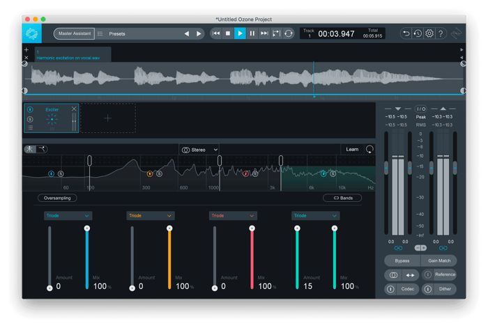Image resolution: width=488 pixels, height=328 pixels.
Task: Click the Bypass button
Action: (402, 261)
